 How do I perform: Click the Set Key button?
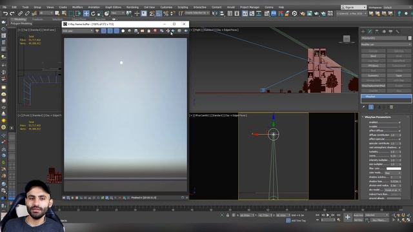point(358,220)
